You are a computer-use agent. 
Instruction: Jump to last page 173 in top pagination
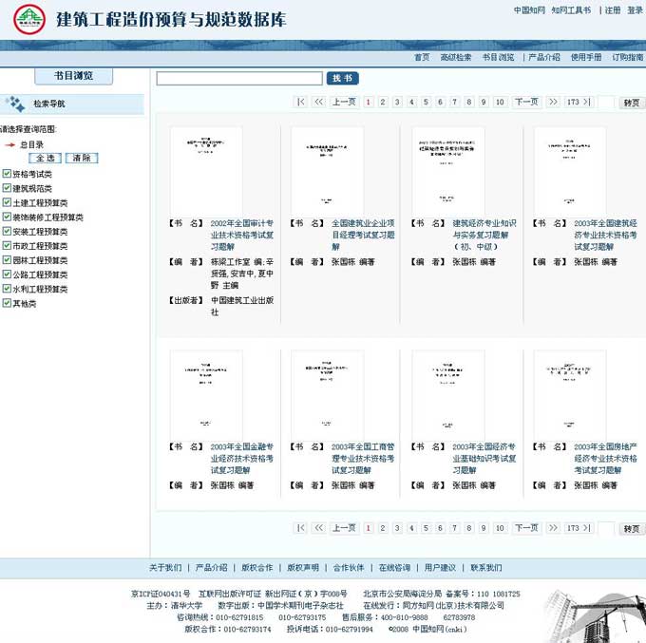[x=573, y=103]
